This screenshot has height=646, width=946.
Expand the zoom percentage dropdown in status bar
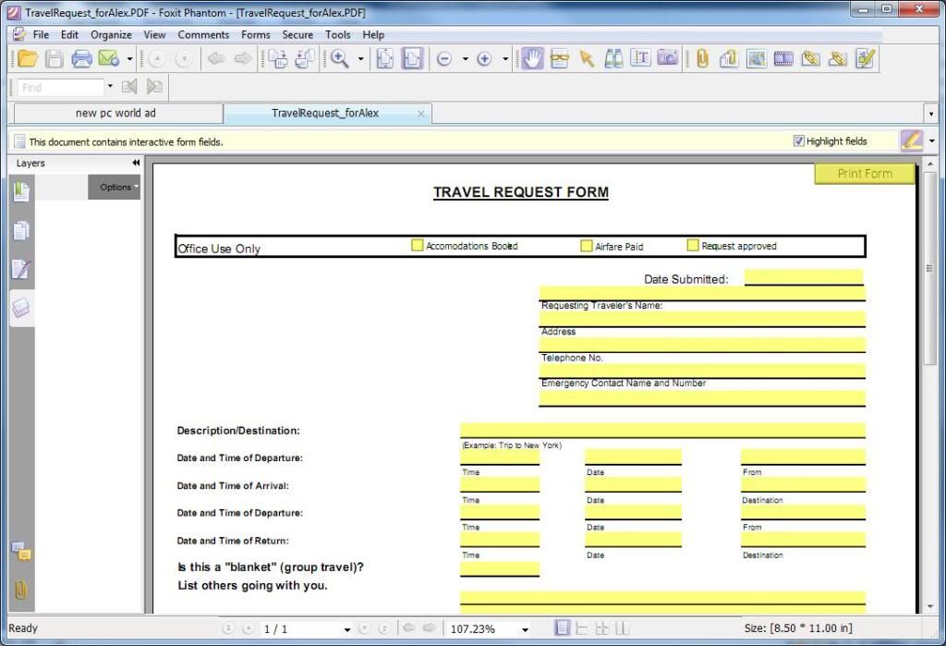click(x=526, y=629)
